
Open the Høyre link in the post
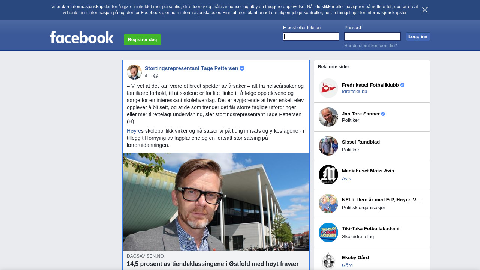pyautogui.click(x=134, y=131)
